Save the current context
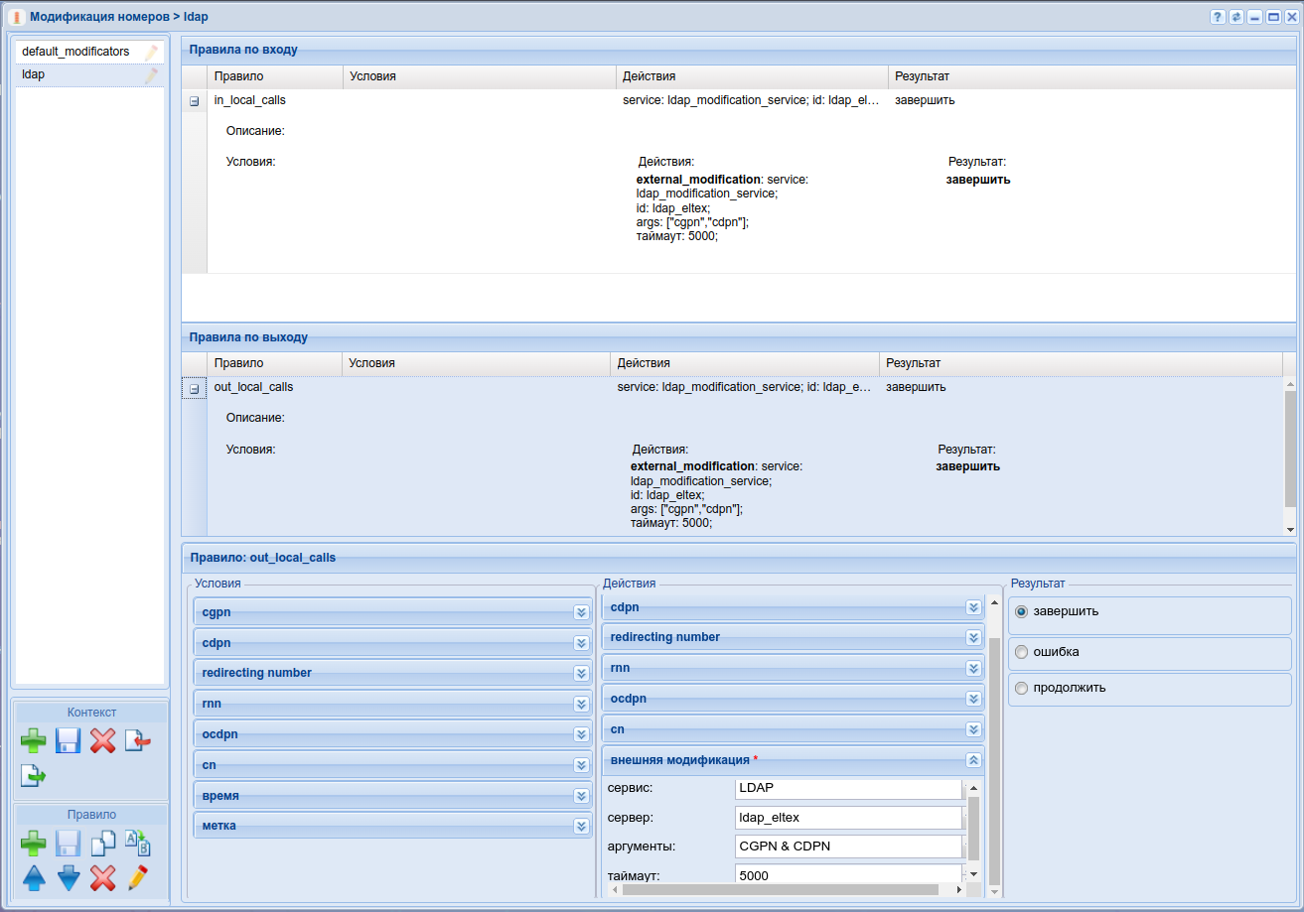Image resolution: width=1304 pixels, height=912 pixels. (x=68, y=740)
